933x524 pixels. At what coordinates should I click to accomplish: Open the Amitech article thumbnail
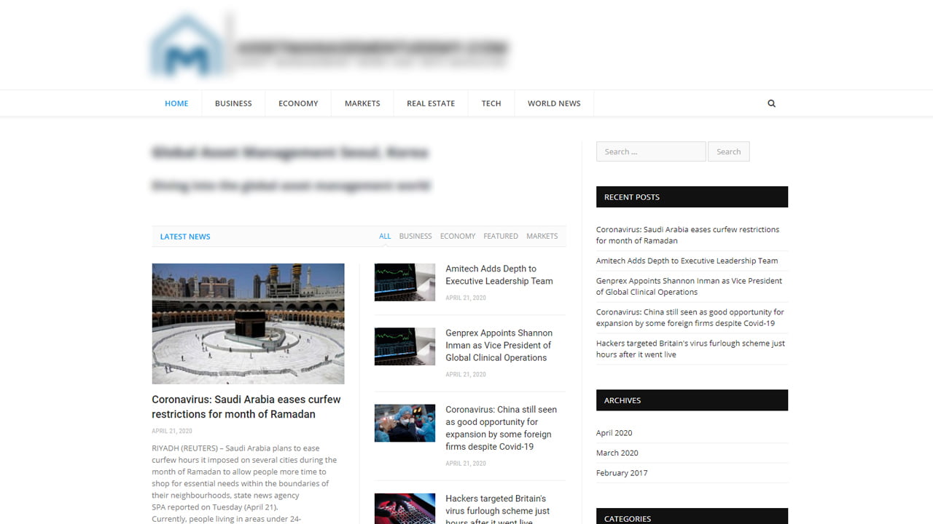[405, 282]
